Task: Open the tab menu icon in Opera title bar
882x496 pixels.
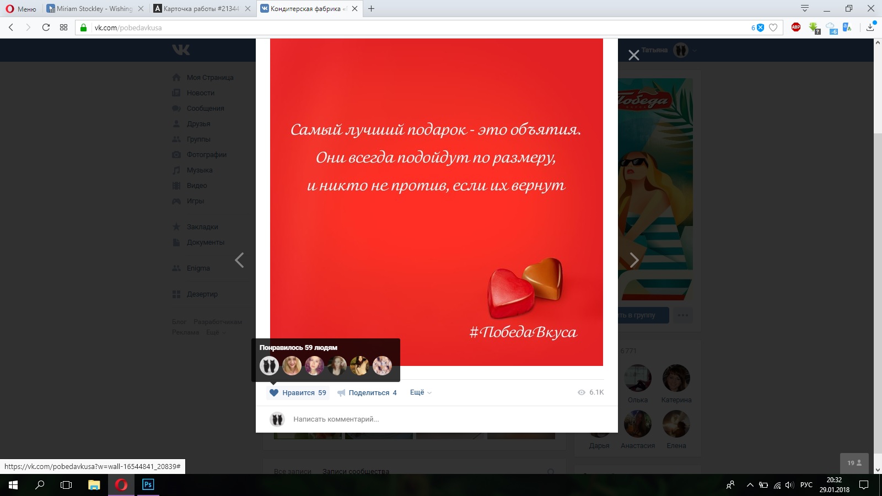Action: 805,8
